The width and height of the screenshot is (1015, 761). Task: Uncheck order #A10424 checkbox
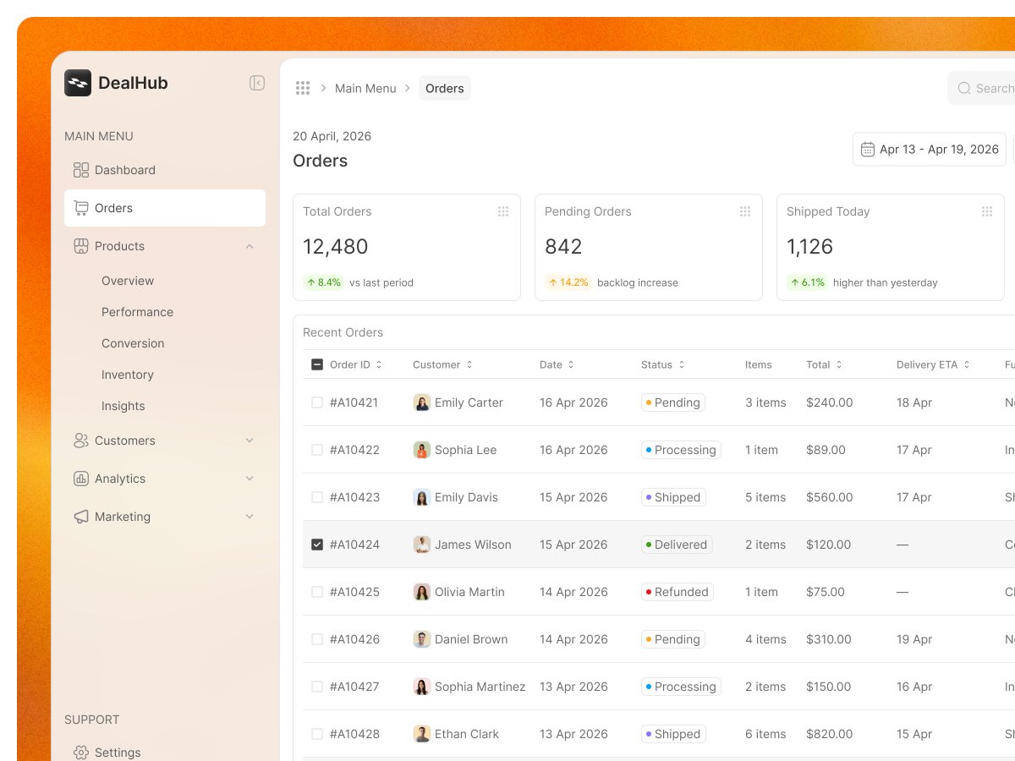tap(317, 545)
